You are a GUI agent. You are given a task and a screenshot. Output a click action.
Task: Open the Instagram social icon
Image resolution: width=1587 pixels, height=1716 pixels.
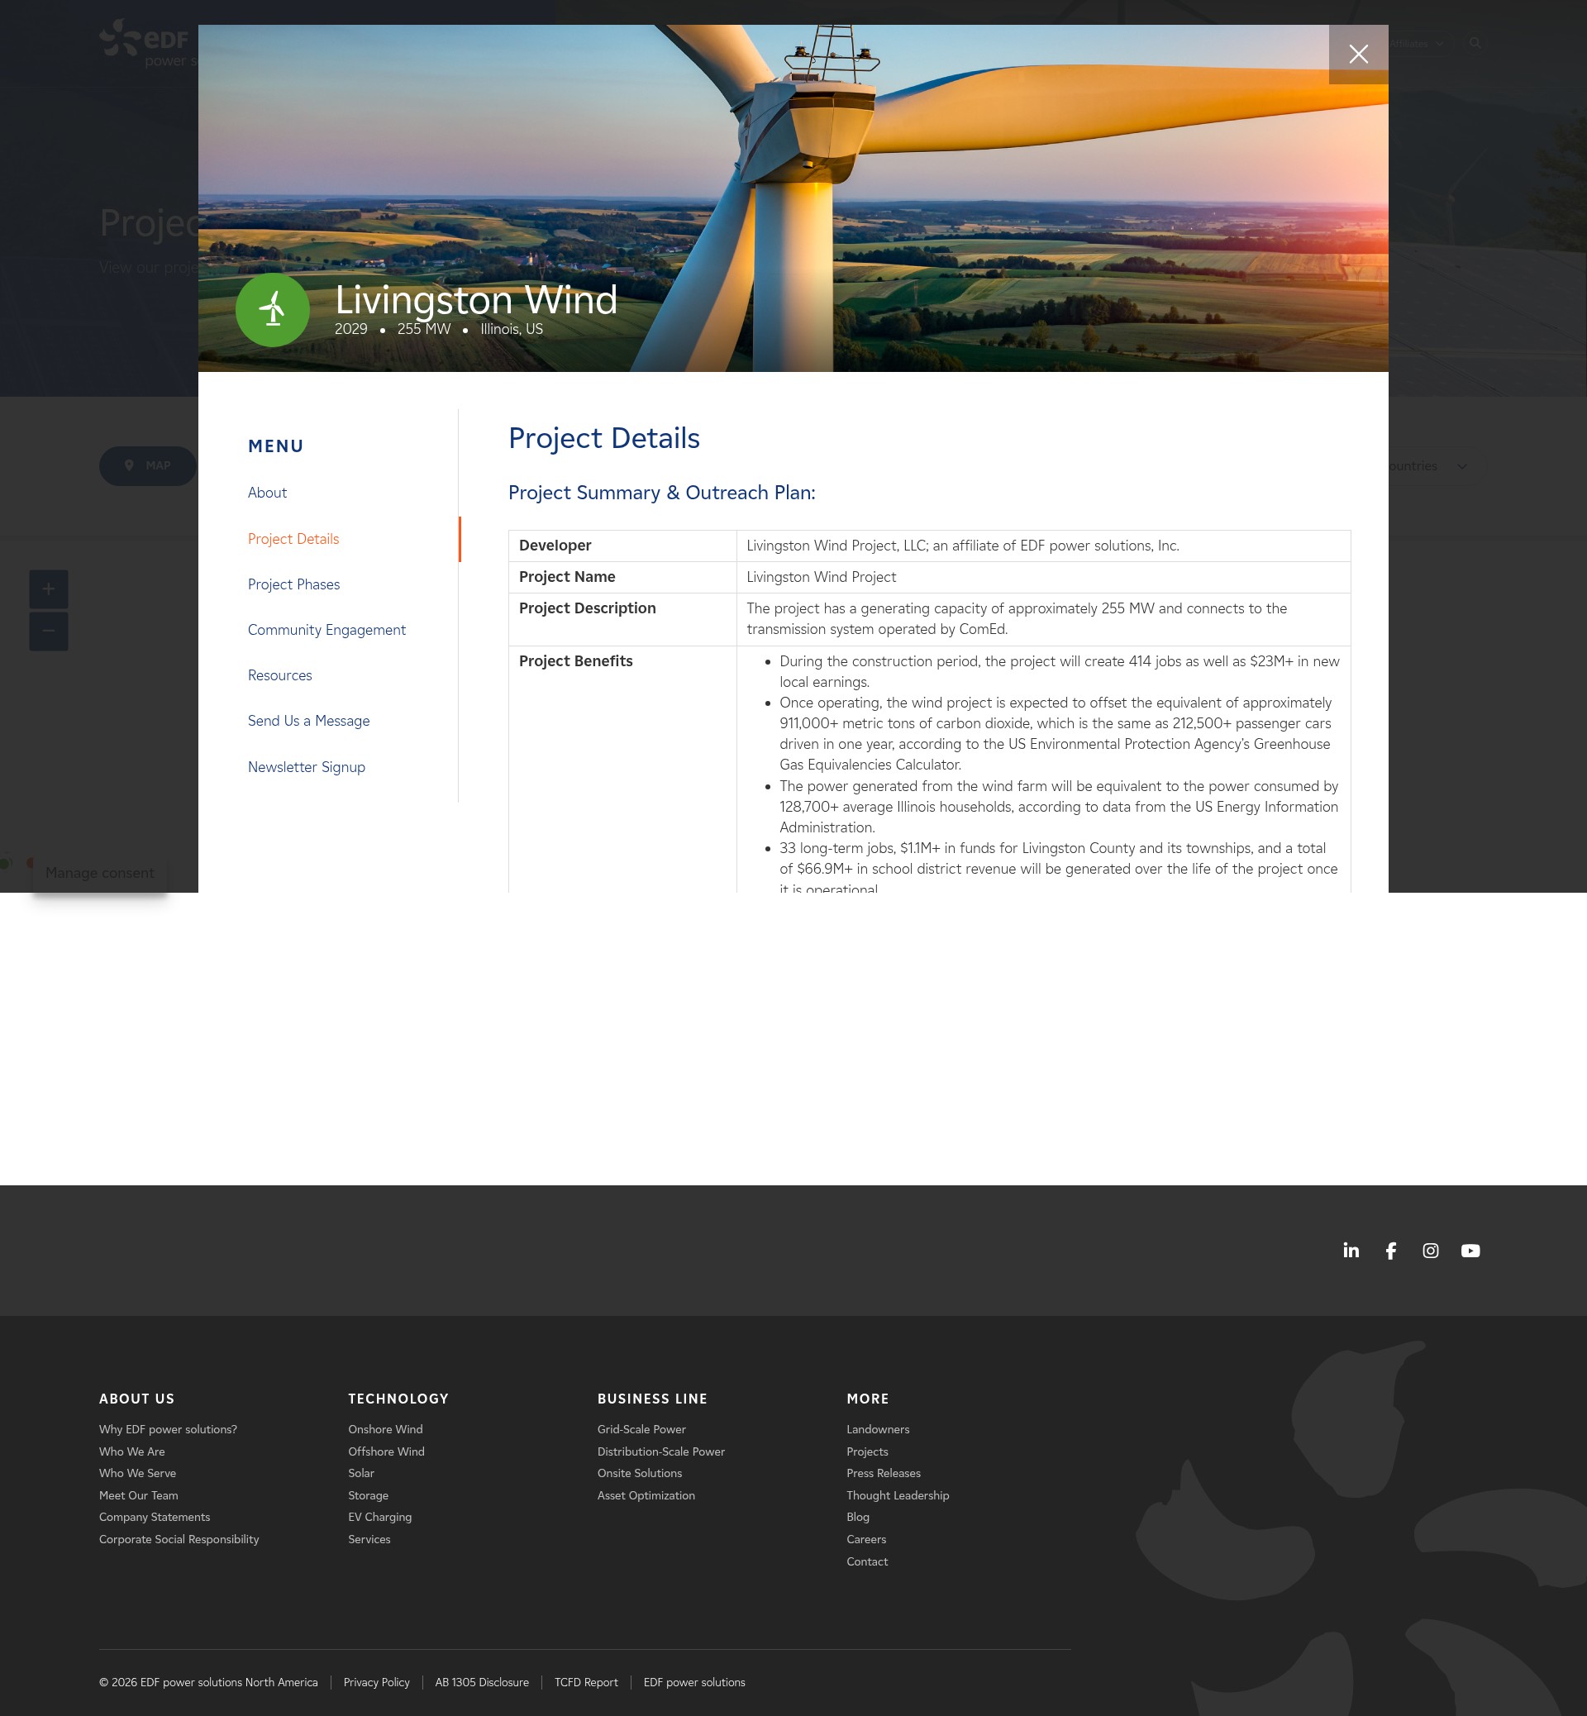[x=1430, y=1251]
